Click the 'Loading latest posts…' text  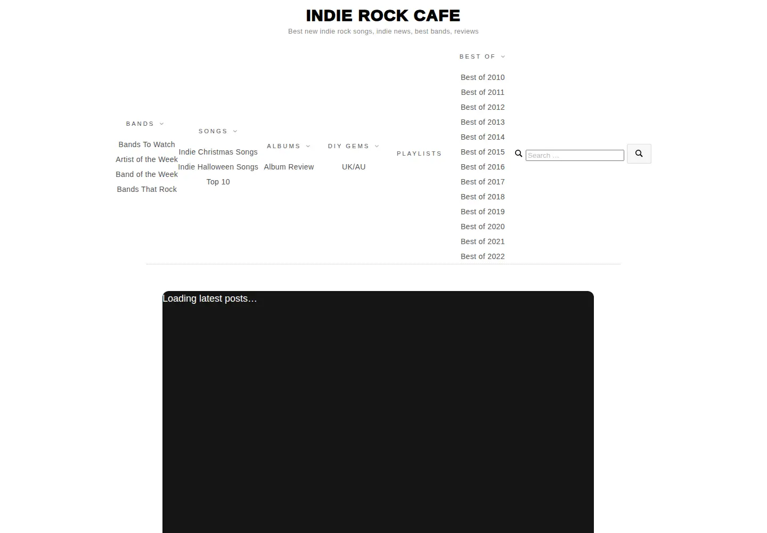(209, 298)
